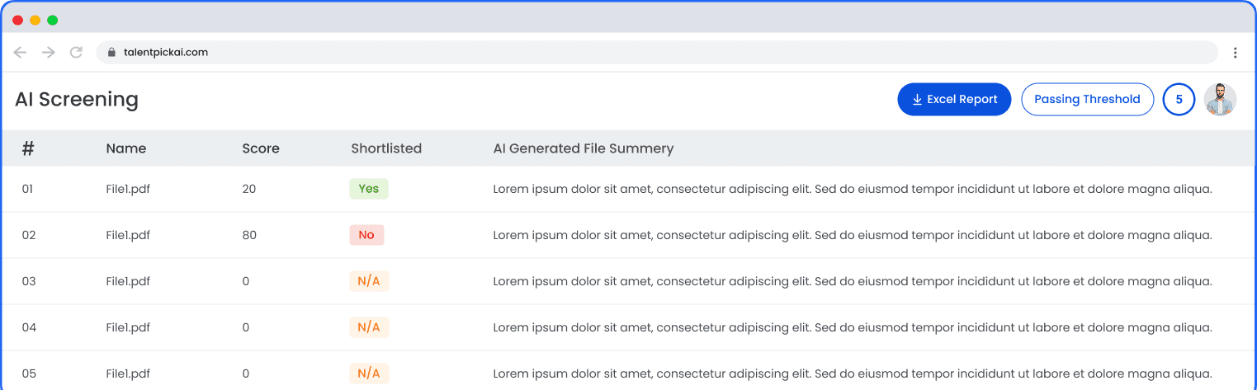This screenshot has width=1257, height=390.
Task: Click the green Yes badge in row 01
Action: tap(369, 189)
